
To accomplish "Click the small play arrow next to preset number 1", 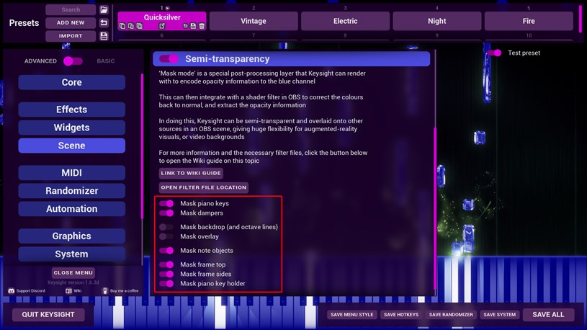I will click(x=167, y=8).
